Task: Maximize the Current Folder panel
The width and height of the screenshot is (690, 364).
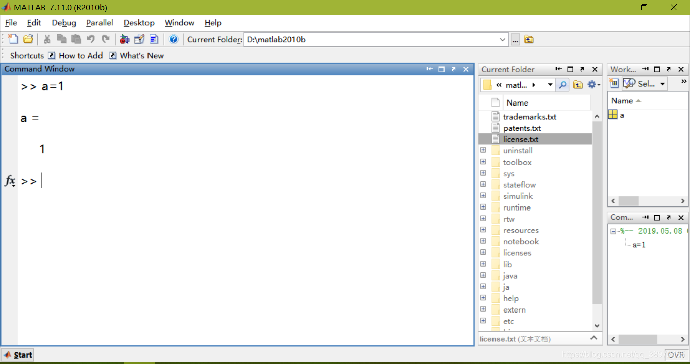Action: coord(570,69)
